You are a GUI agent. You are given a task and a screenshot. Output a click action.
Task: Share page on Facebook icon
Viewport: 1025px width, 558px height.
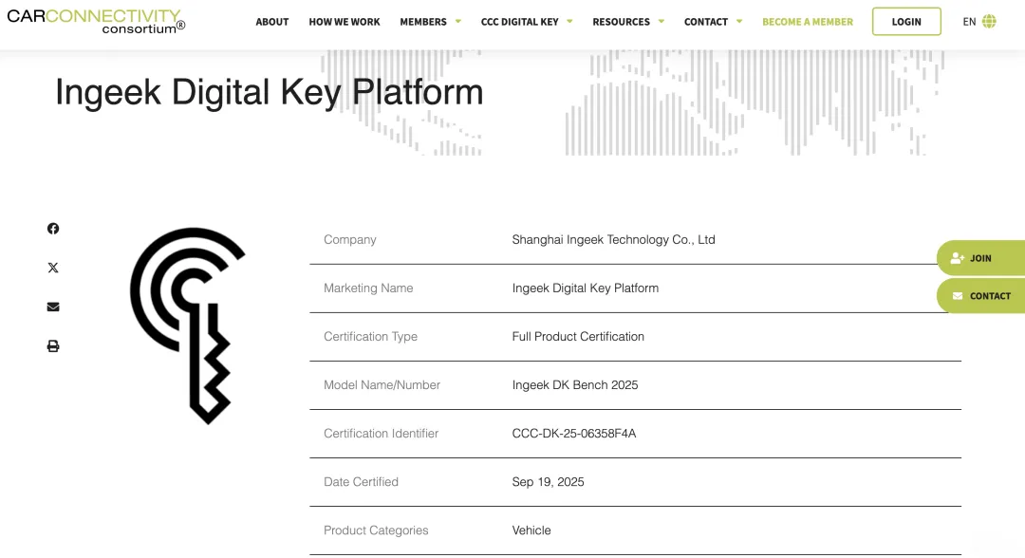click(53, 229)
